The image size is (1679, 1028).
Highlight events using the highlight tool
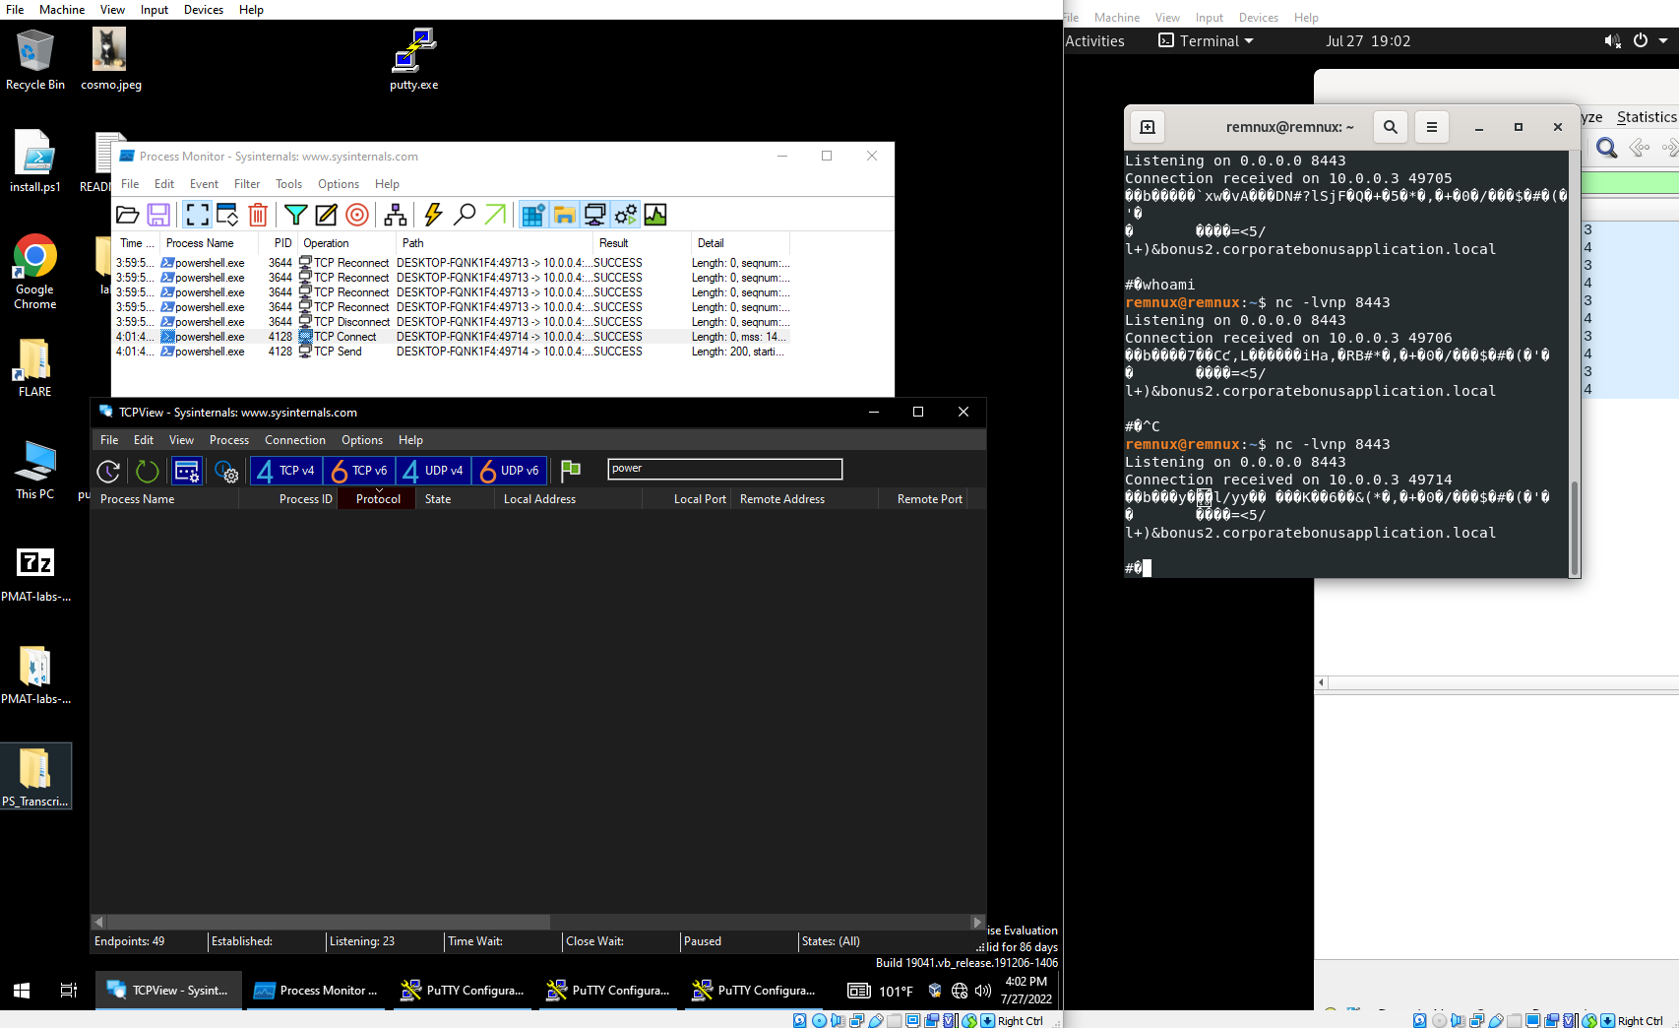[x=327, y=215]
